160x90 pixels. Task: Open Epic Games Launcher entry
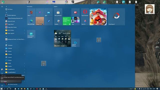(x=15, y=84)
